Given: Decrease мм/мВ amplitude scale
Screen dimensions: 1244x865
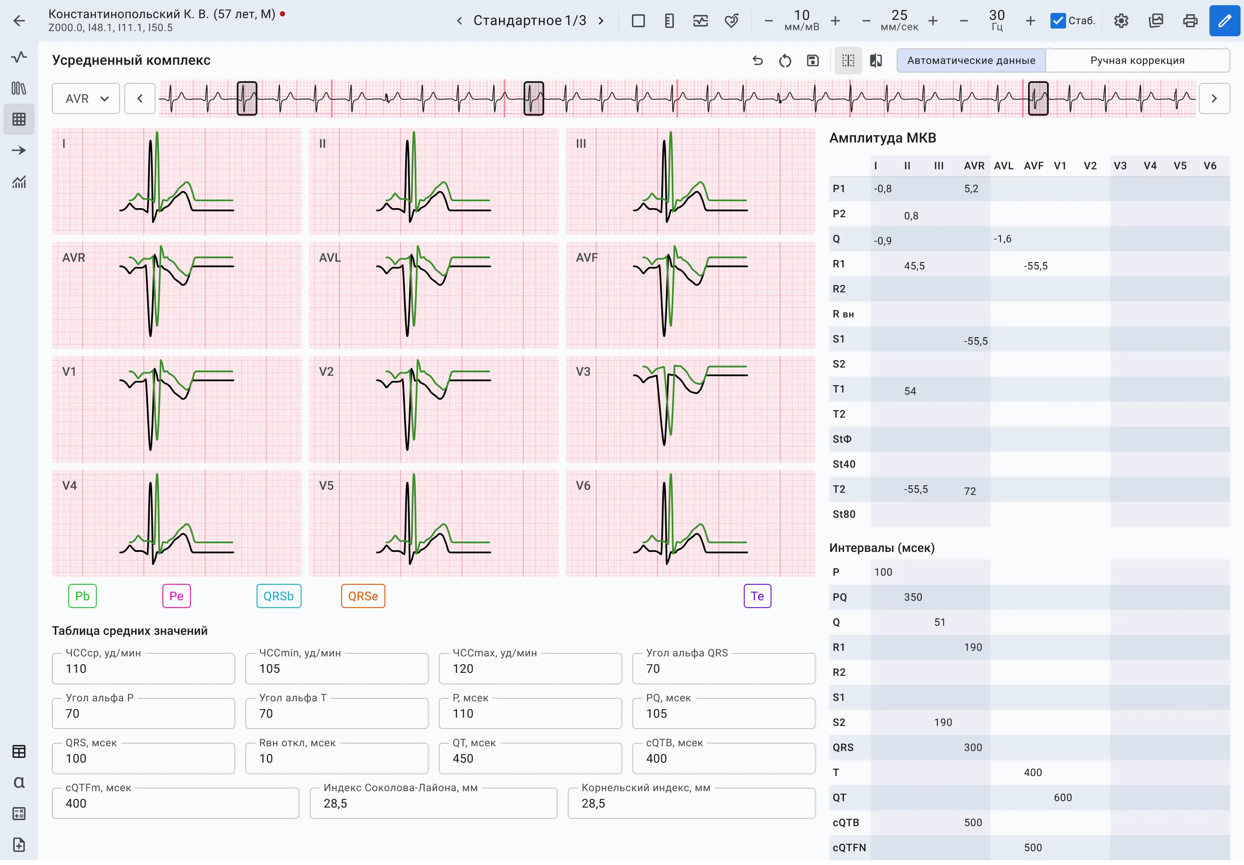Looking at the screenshot, I should pos(768,21).
